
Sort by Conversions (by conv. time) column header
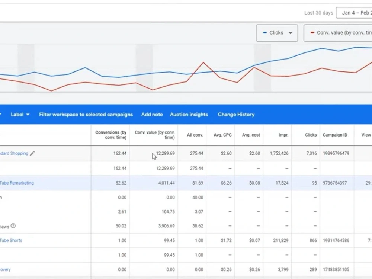pos(111,135)
